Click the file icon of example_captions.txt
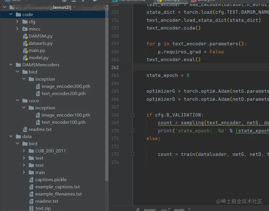Viewport: 269px width, 211px height. pos(31,187)
